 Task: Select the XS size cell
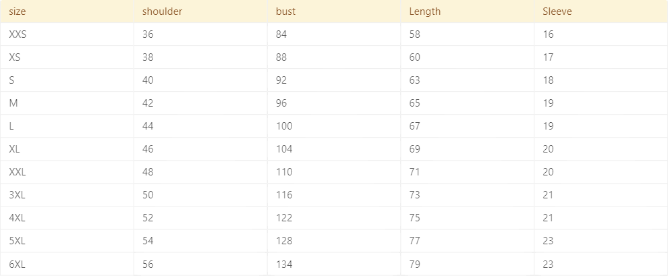tap(15, 57)
